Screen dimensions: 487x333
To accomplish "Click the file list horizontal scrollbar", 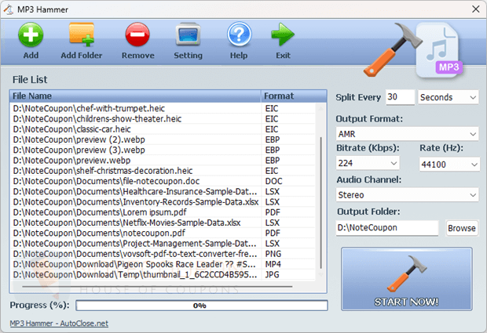I will [x=157, y=287].
